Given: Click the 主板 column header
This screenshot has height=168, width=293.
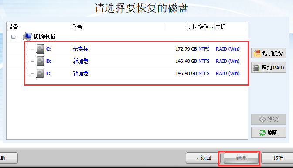Looking at the screenshot, I should click(x=231, y=27).
